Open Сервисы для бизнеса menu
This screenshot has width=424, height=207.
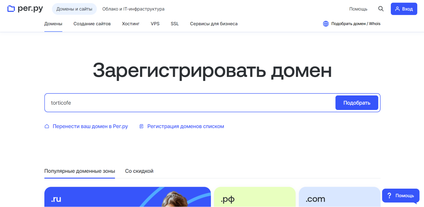click(x=214, y=24)
